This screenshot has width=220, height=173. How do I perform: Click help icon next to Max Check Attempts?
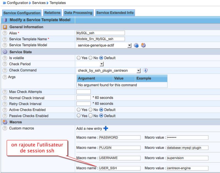point(5,92)
